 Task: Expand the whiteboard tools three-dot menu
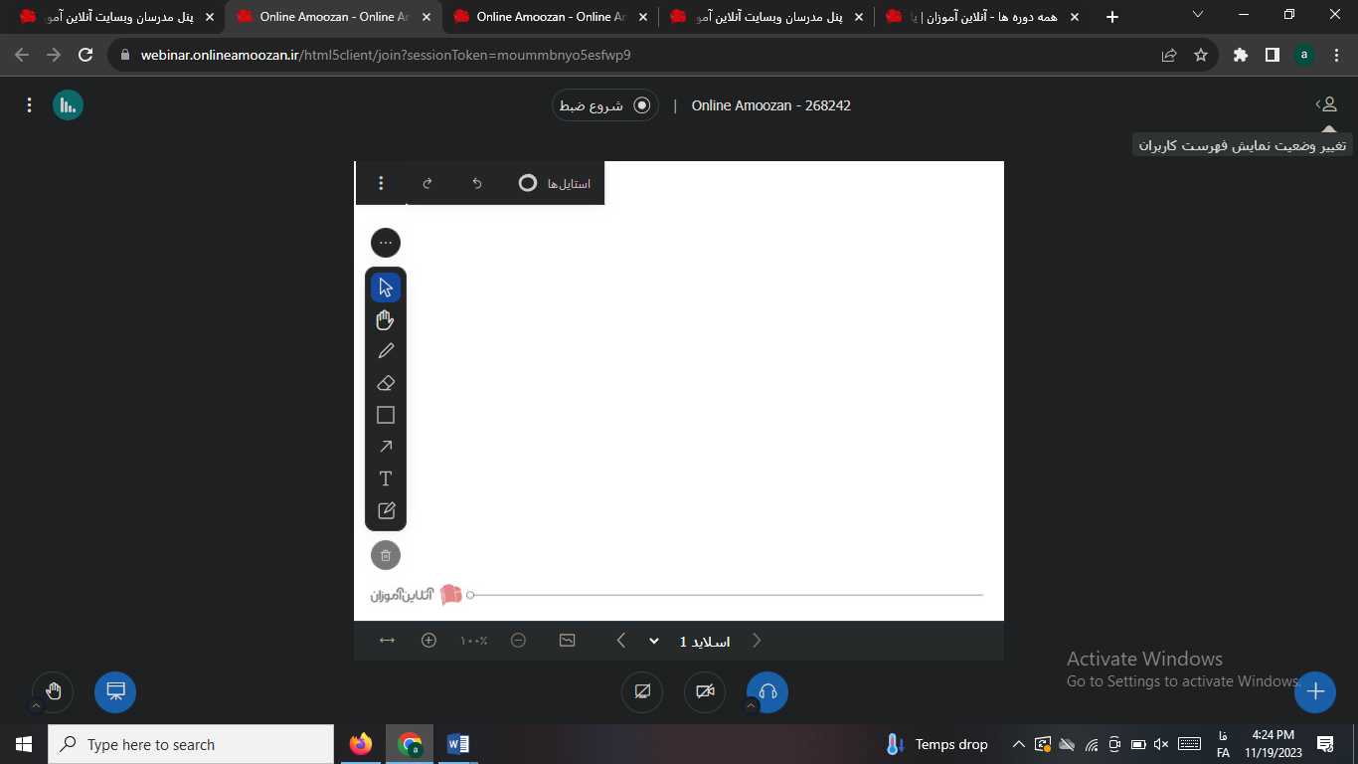(x=386, y=243)
